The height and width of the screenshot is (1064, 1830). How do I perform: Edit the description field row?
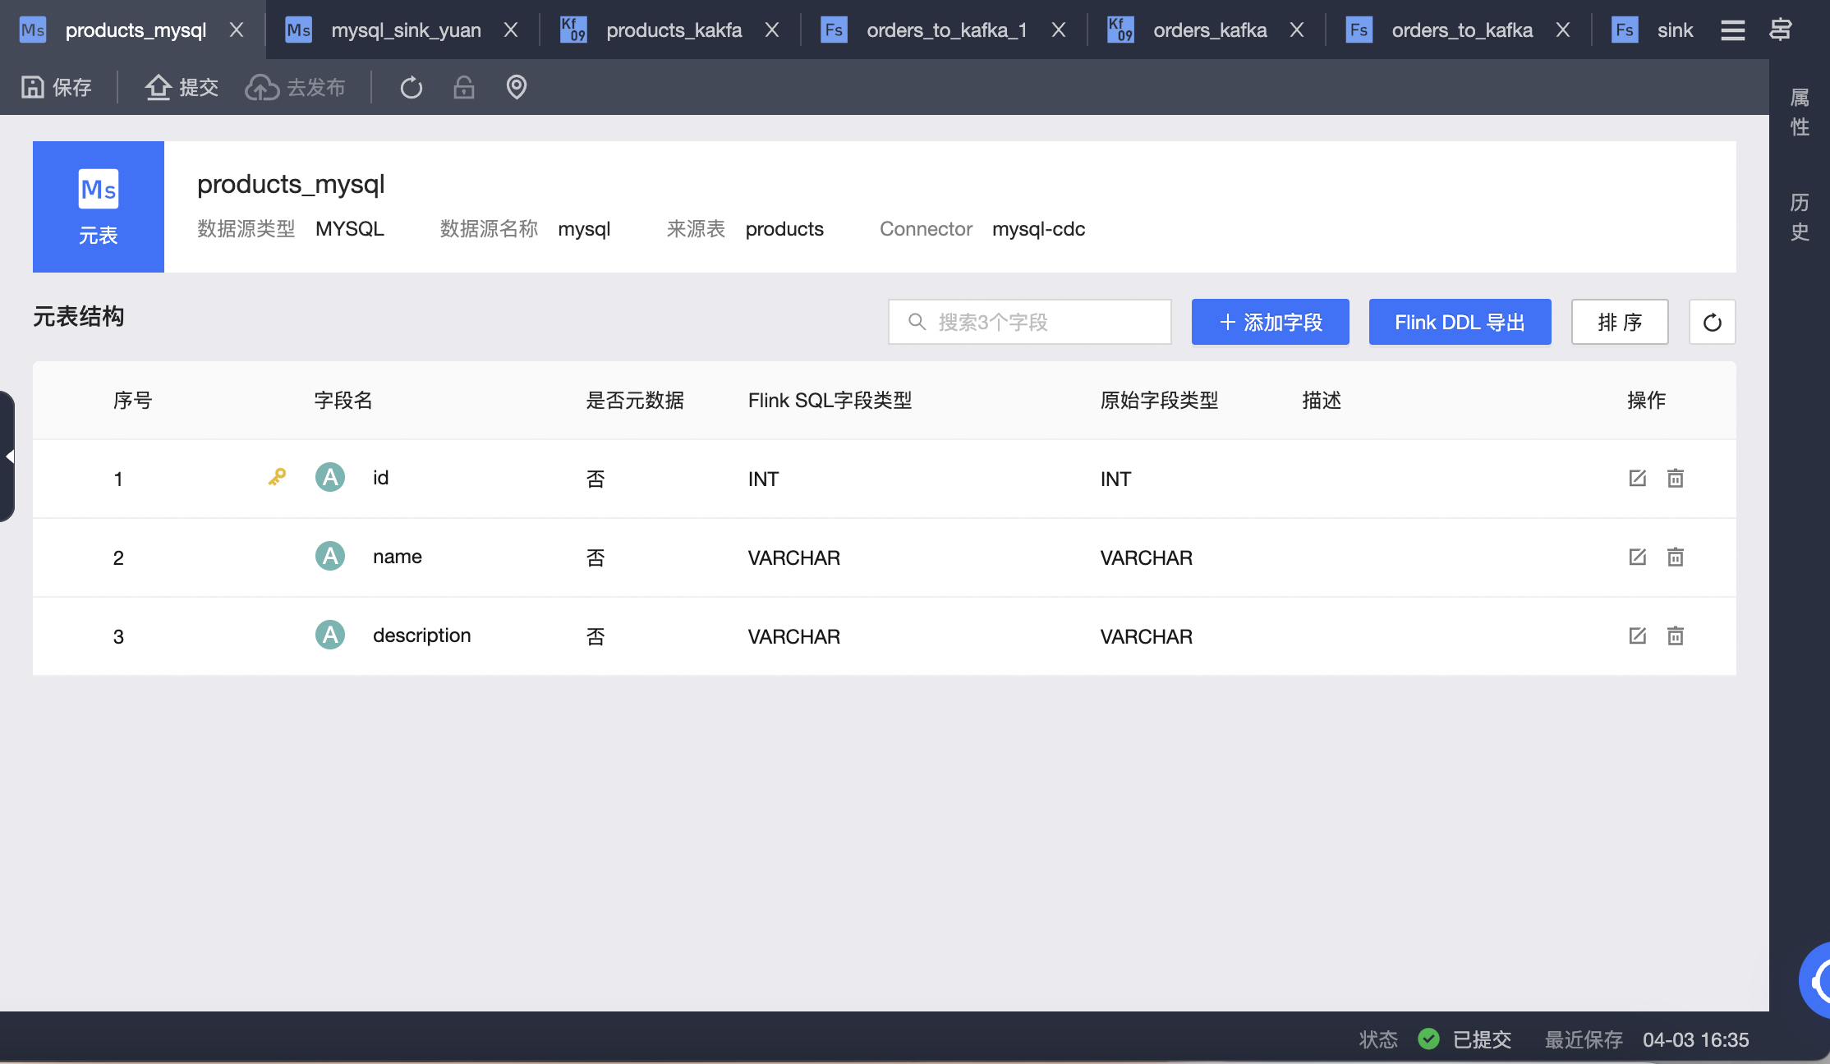click(x=1637, y=635)
